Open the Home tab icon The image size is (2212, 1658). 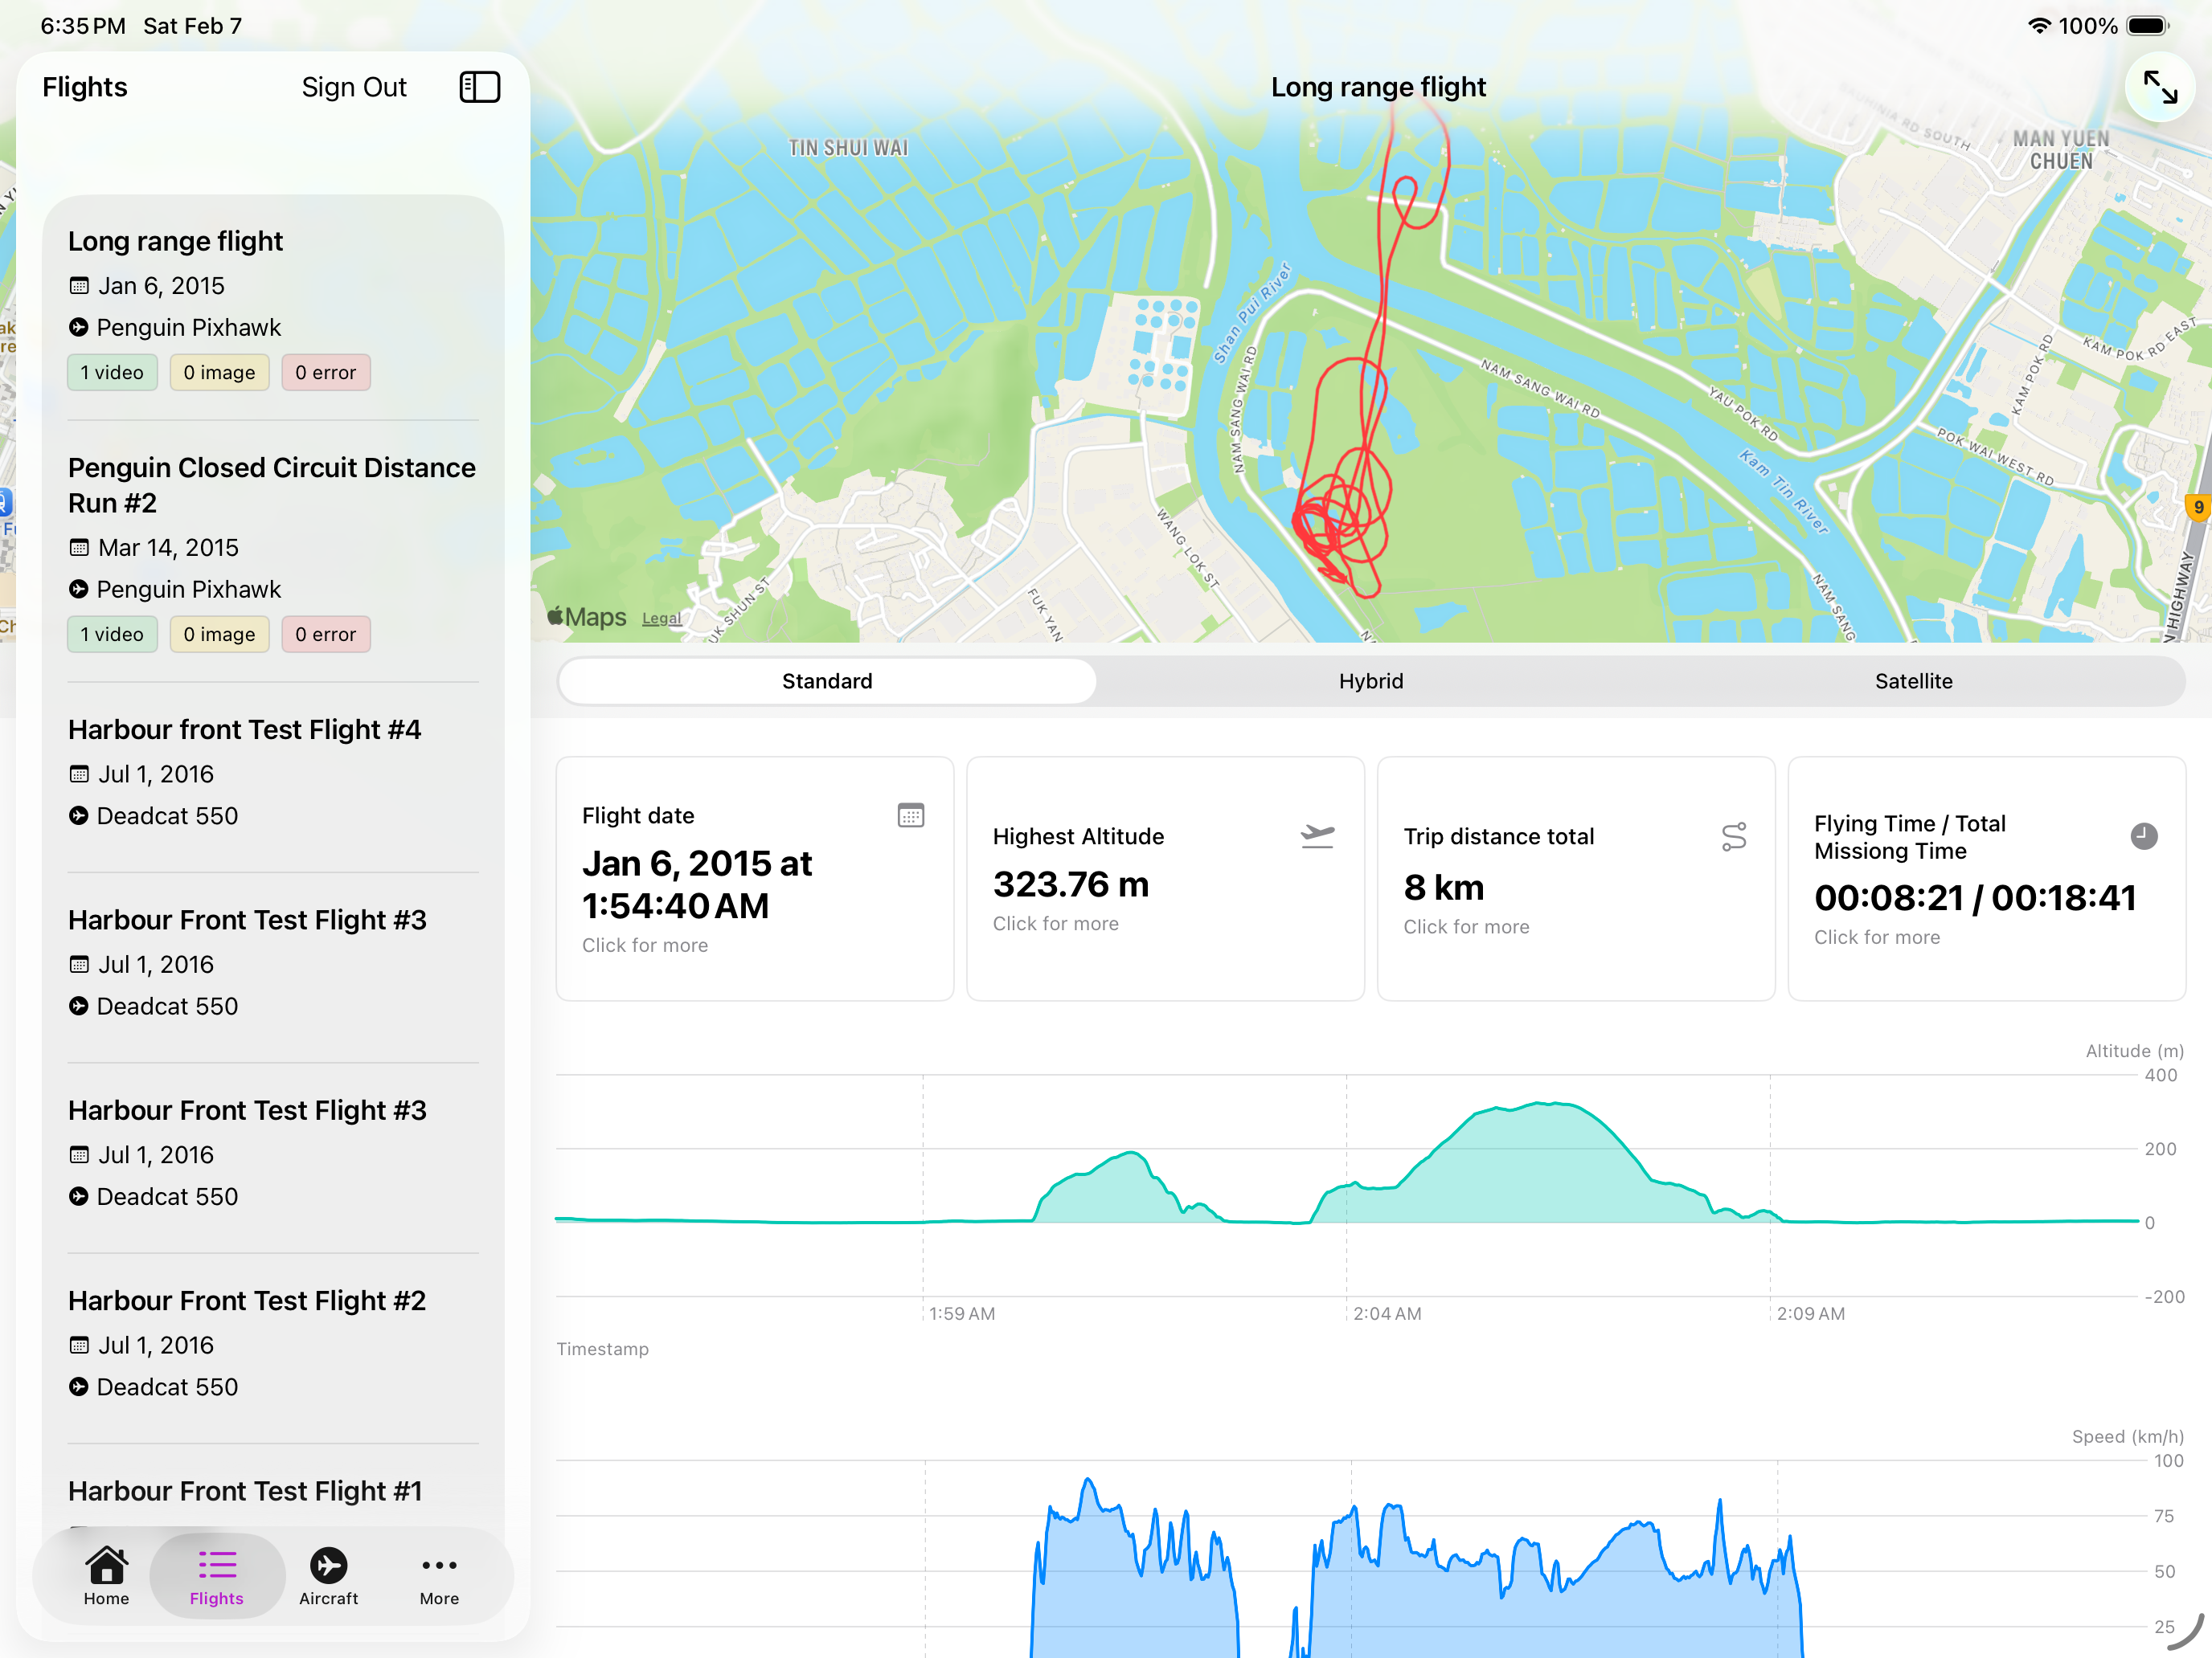click(106, 1575)
